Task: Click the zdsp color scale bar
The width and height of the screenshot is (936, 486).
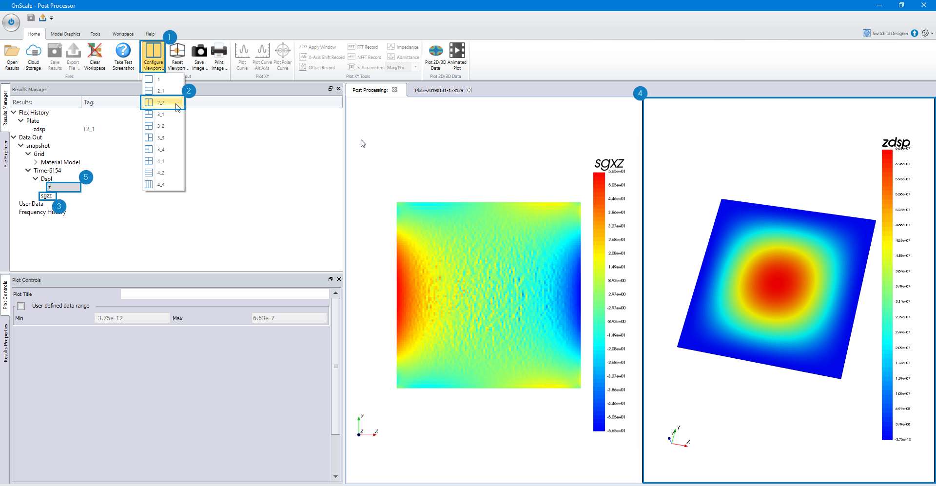Action: 887,295
